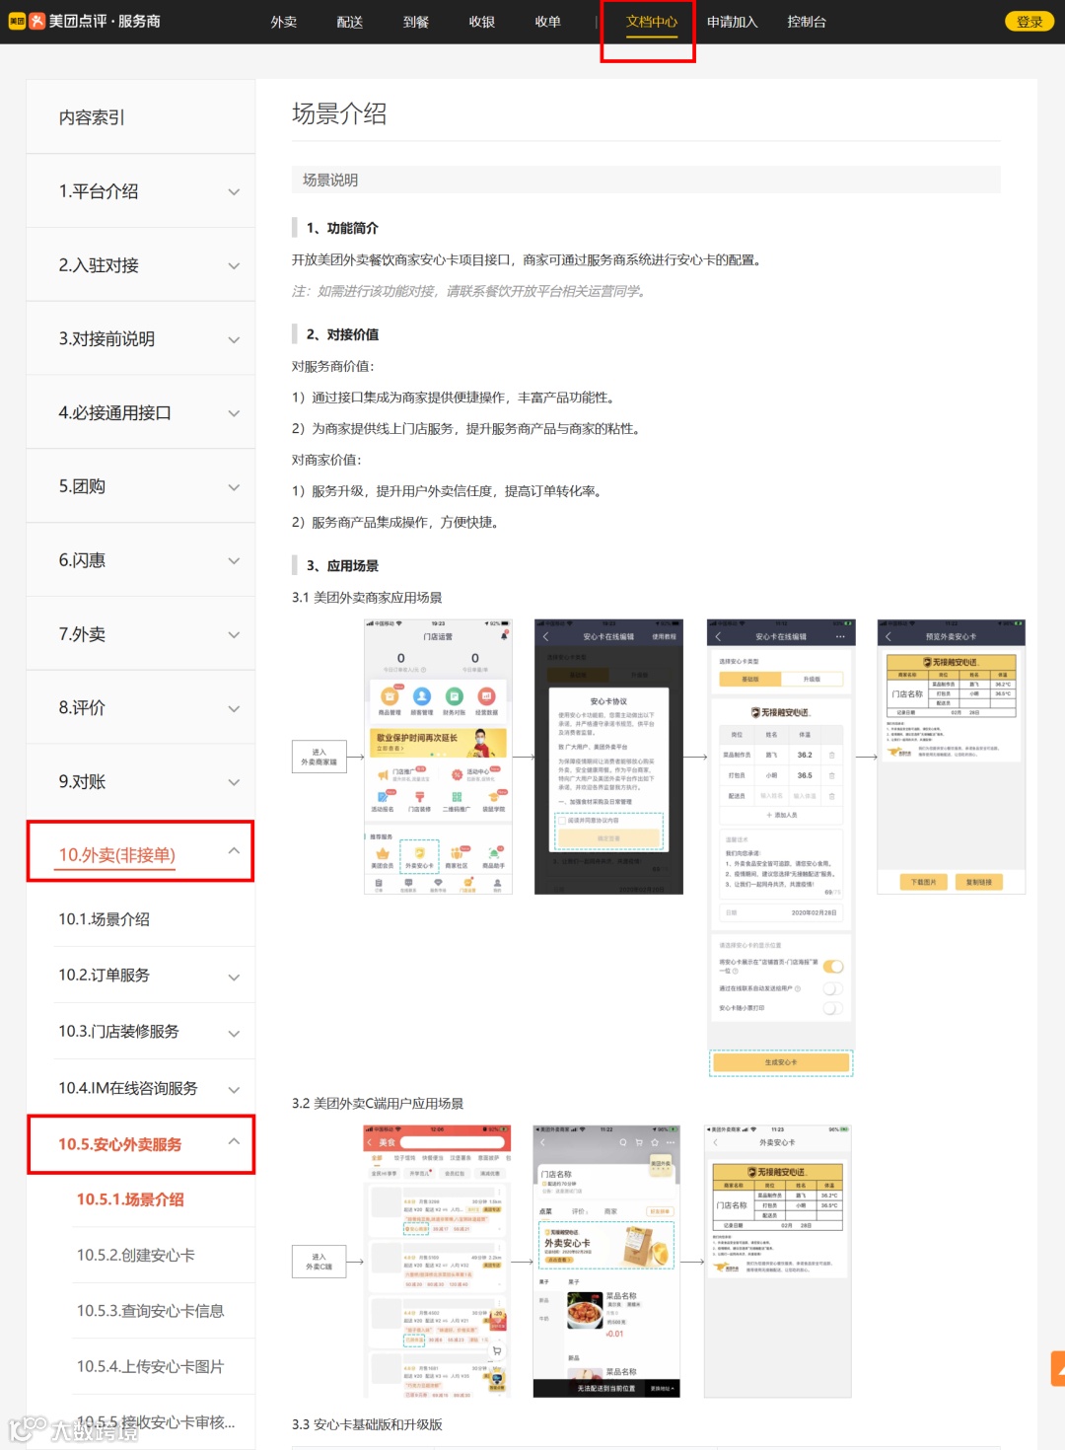
Task: Open 10.5.3.查询安心卡信息 page
Action: 150,1311
